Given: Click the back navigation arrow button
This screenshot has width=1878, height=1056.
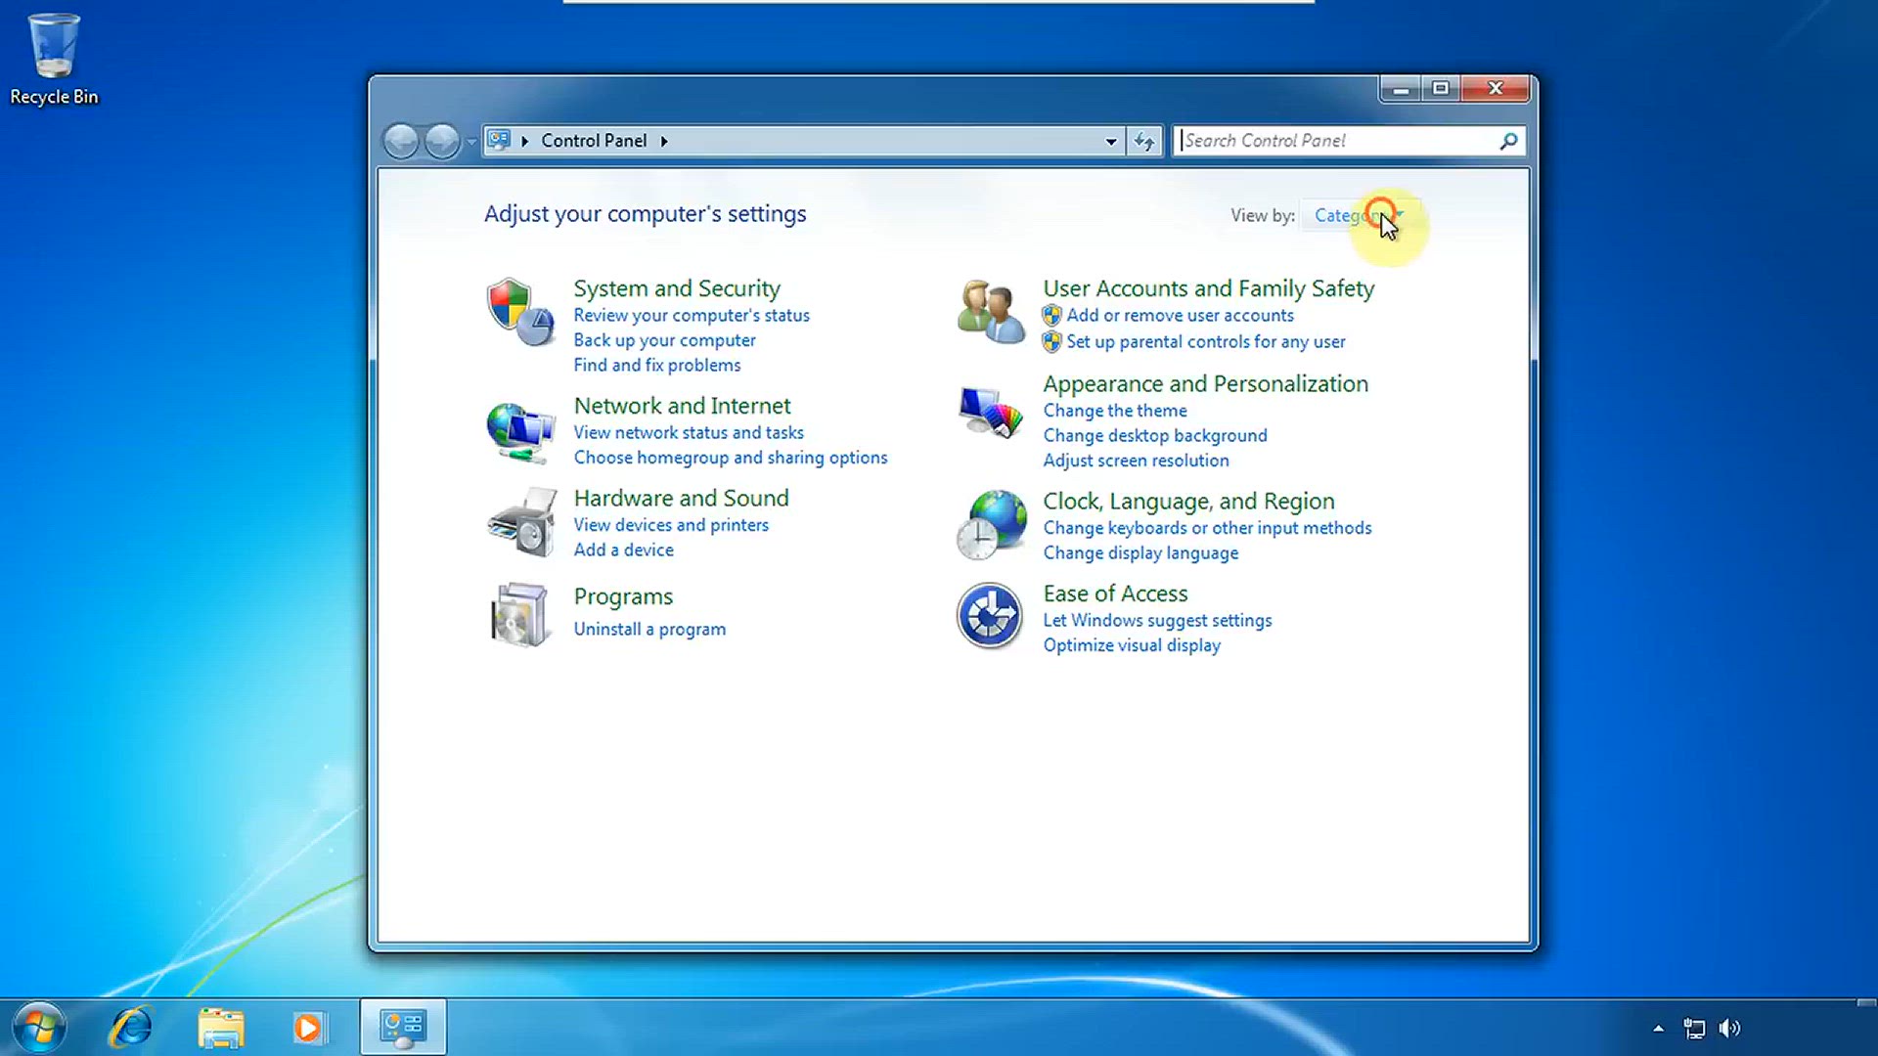Looking at the screenshot, I should point(401,141).
